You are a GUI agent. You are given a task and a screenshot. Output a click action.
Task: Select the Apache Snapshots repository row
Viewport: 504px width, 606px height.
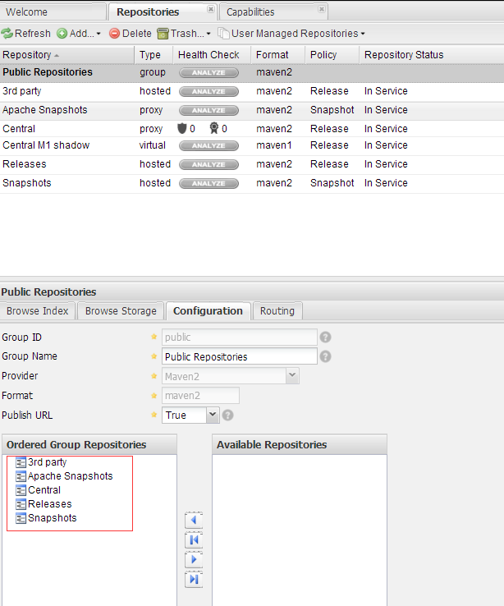(x=252, y=110)
